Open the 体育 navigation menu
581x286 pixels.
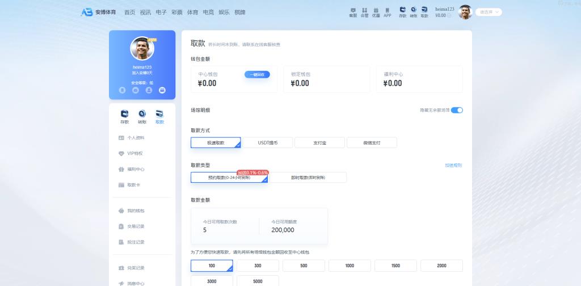(193, 12)
